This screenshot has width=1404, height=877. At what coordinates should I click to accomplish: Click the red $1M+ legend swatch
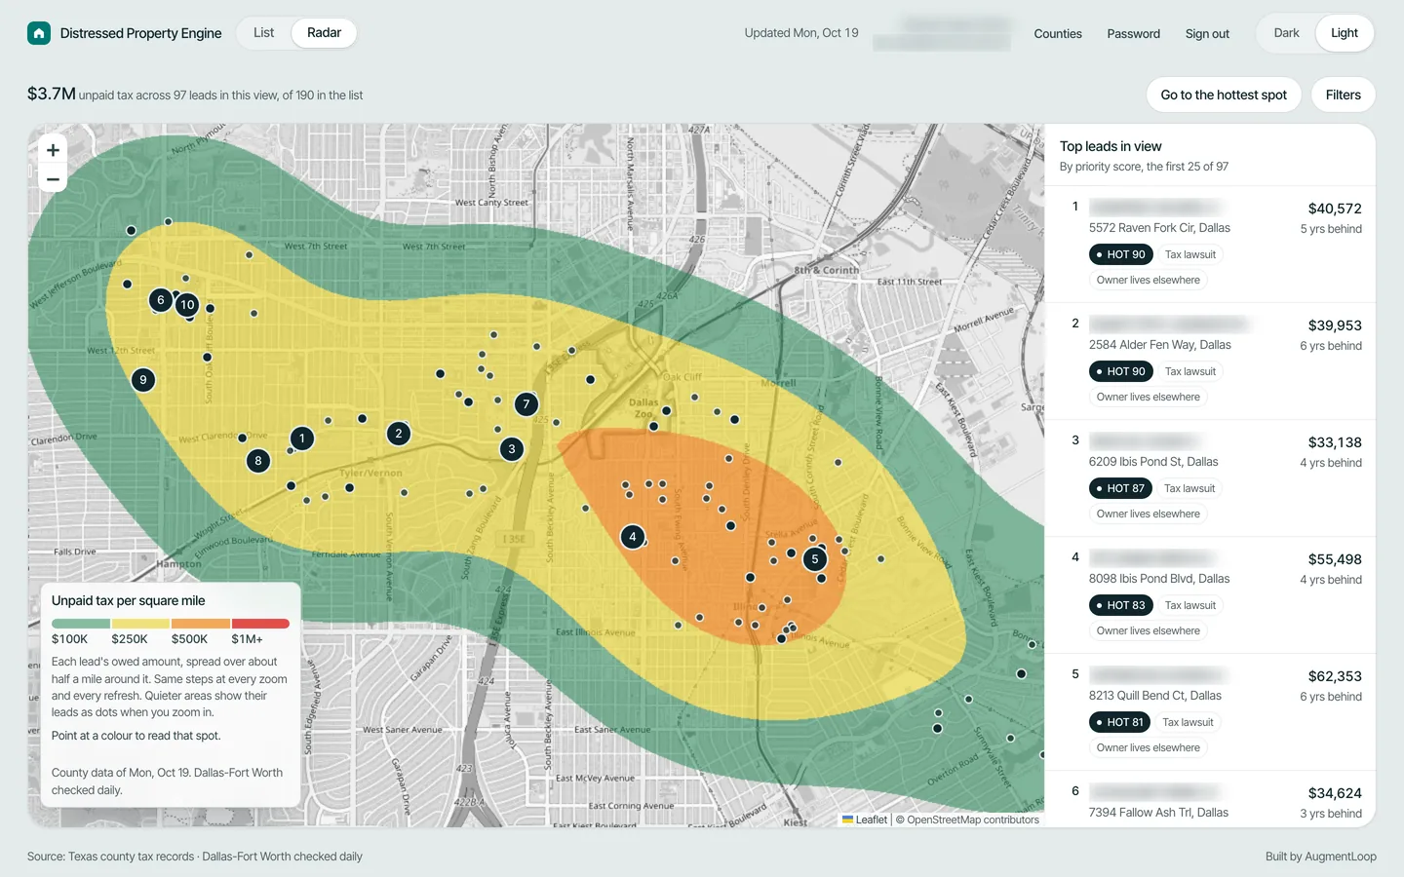(260, 624)
